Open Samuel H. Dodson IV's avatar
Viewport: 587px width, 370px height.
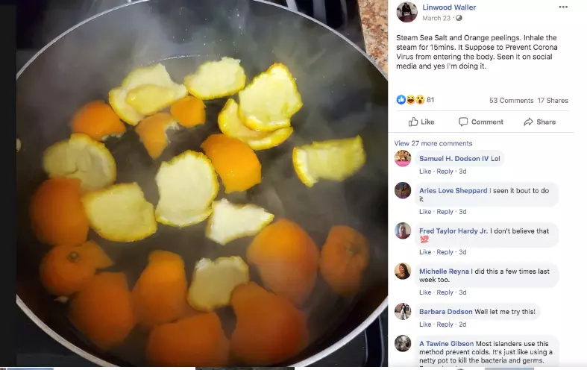[403, 158]
